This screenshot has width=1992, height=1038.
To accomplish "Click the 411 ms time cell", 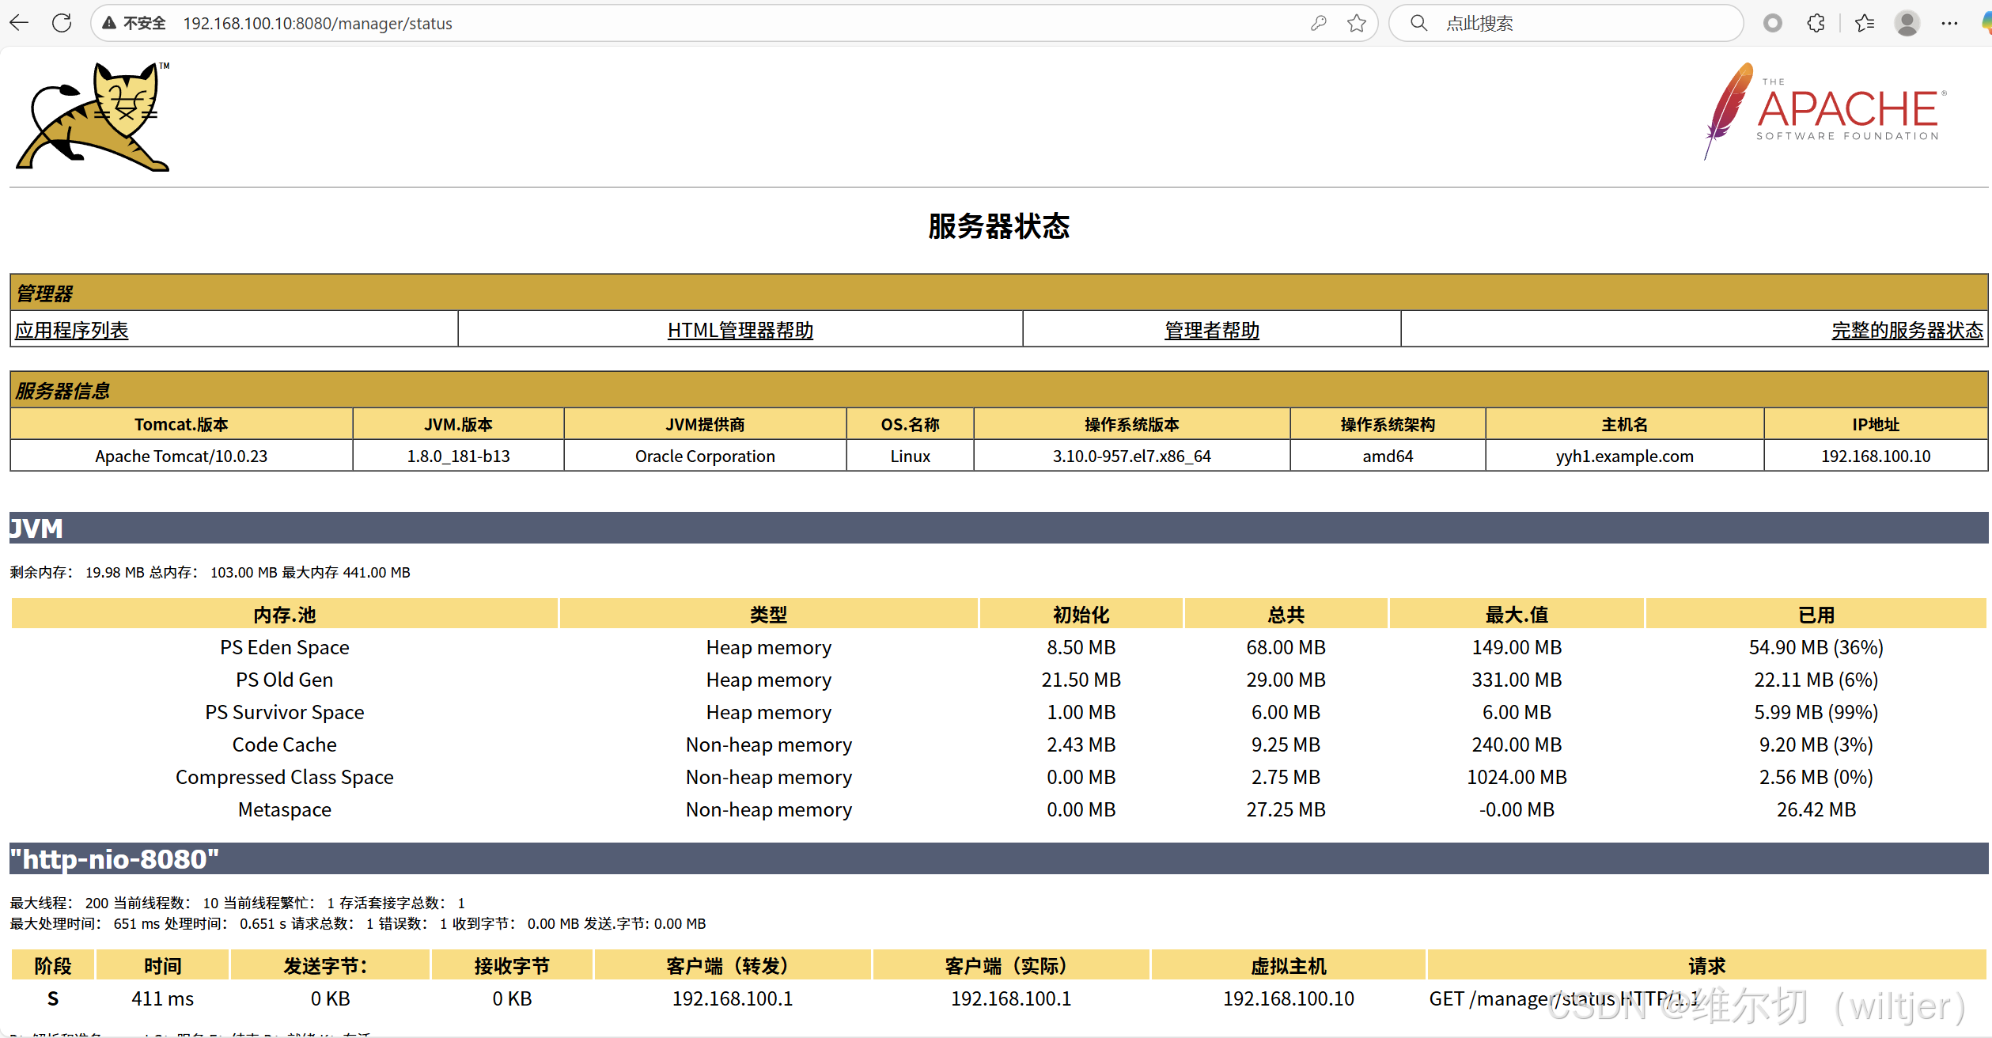I will pyautogui.click(x=162, y=998).
